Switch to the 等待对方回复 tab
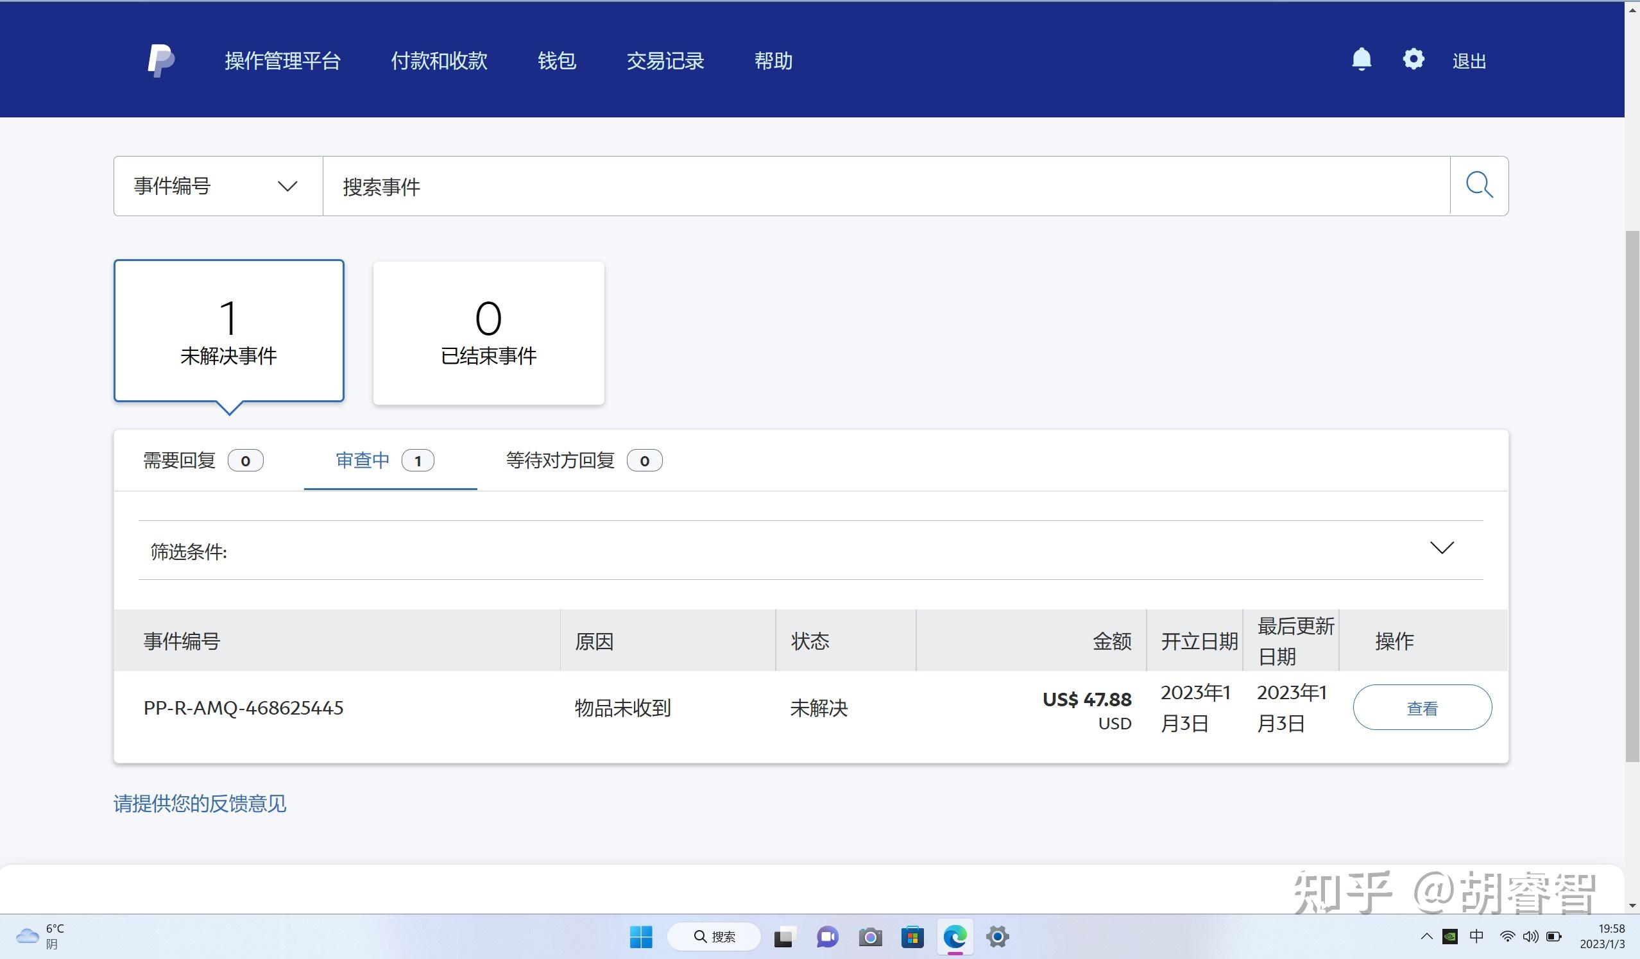The height and width of the screenshot is (959, 1640). (x=583, y=461)
